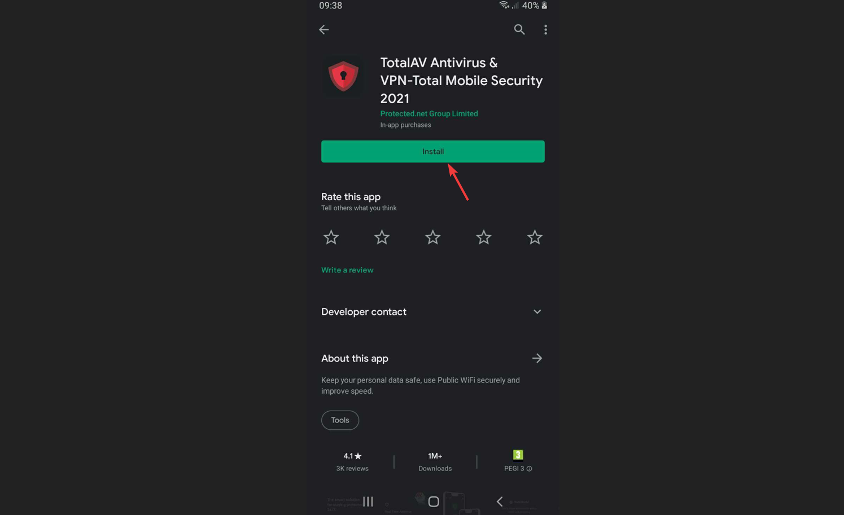Tap the back arrow at top left
Image resolution: width=844 pixels, height=515 pixels.
click(x=323, y=29)
